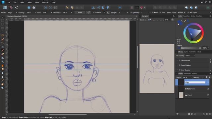
Task: Expand the Gaussian Blur effect settings
Action: (177, 60)
